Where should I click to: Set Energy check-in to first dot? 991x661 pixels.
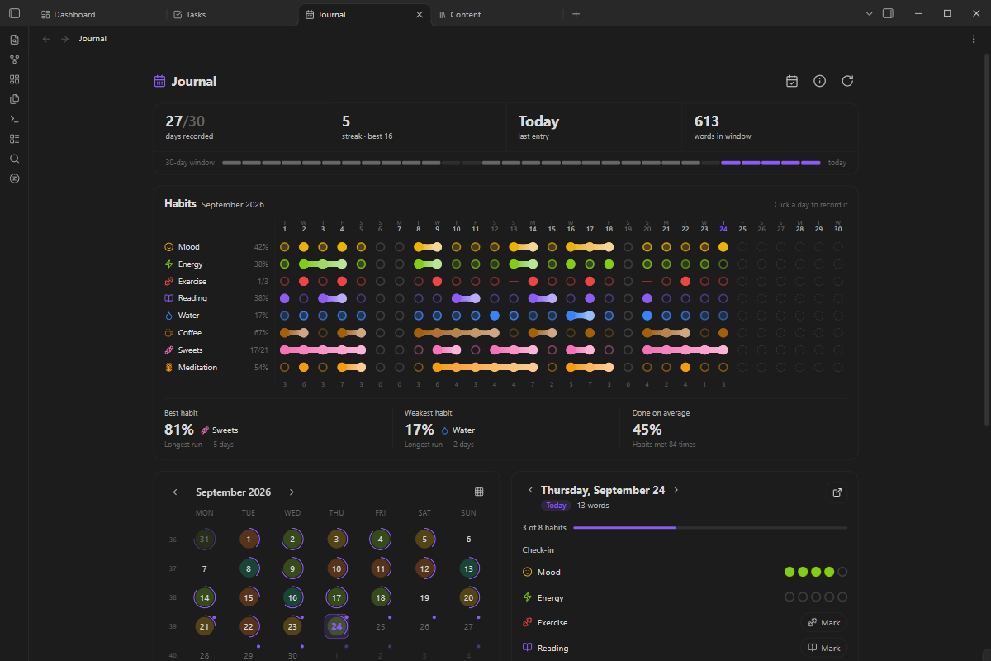click(789, 597)
